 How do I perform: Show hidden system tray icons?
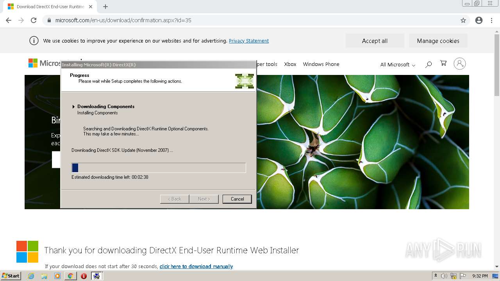coord(436,276)
